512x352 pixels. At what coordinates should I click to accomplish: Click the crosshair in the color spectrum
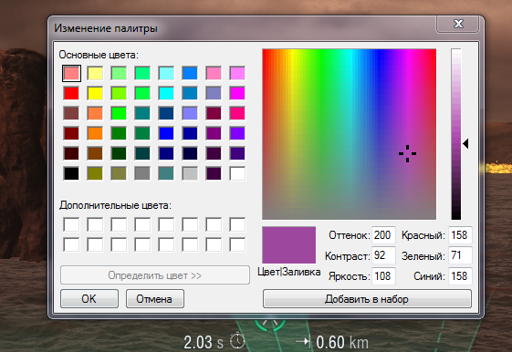tap(407, 153)
